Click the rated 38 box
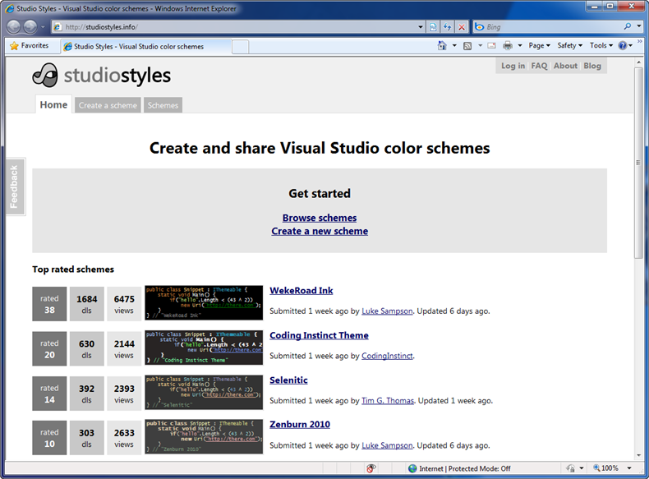This screenshot has height=479, width=649. pos(49,304)
